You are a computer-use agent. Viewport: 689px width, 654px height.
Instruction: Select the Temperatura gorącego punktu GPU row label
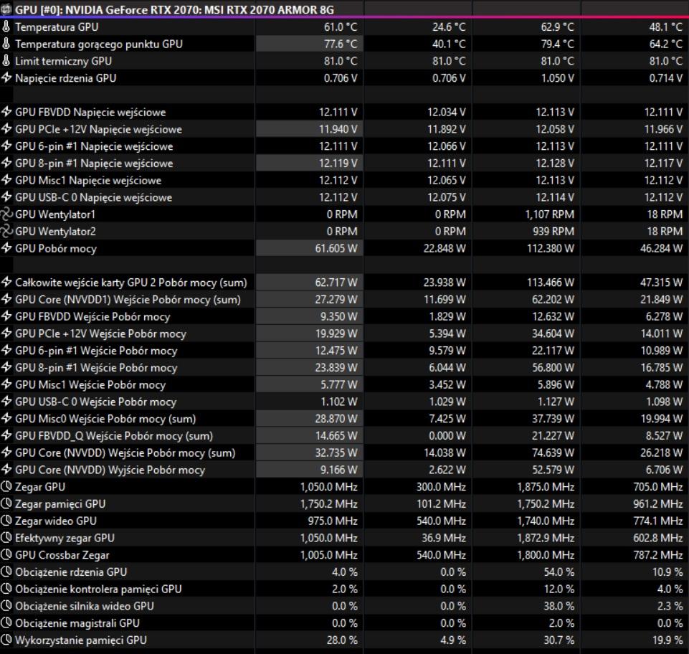pos(98,44)
